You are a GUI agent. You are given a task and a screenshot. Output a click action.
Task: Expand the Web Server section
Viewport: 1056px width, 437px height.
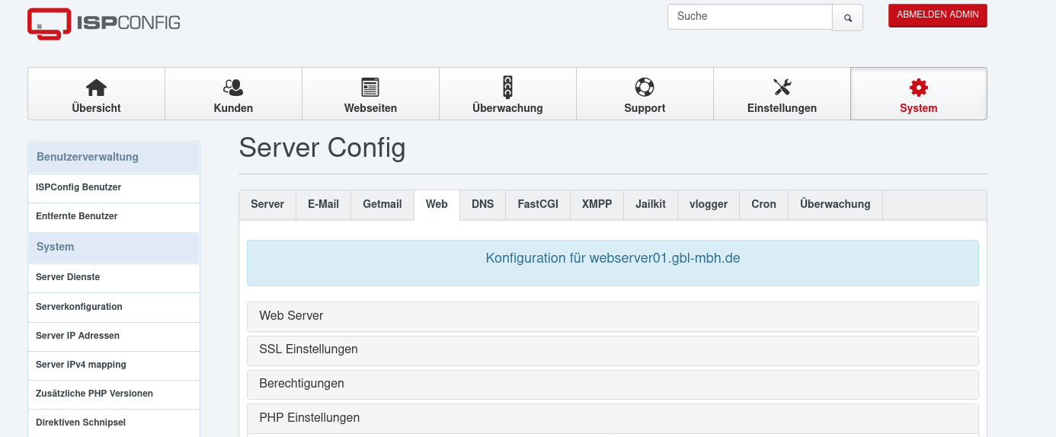[291, 316]
